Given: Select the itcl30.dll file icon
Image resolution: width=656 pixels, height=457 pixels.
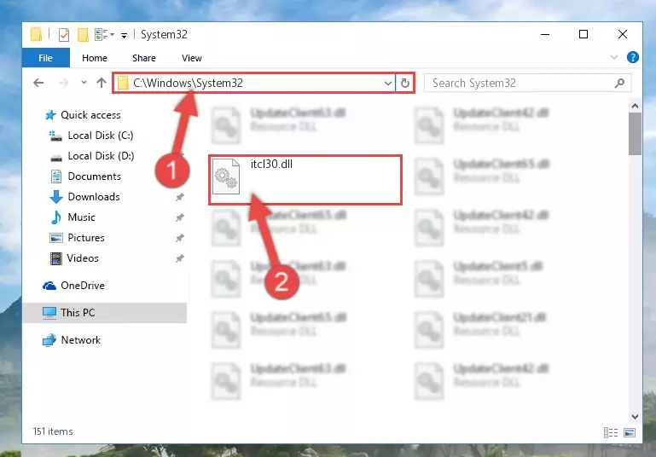Looking at the screenshot, I should pyautogui.click(x=226, y=176).
